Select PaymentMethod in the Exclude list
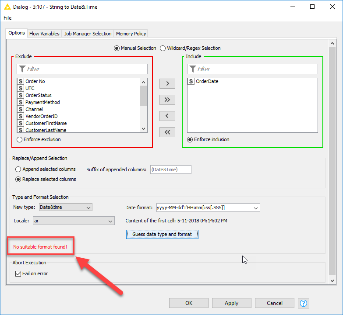The height and width of the screenshot is (315, 343). [x=42, y=102]
